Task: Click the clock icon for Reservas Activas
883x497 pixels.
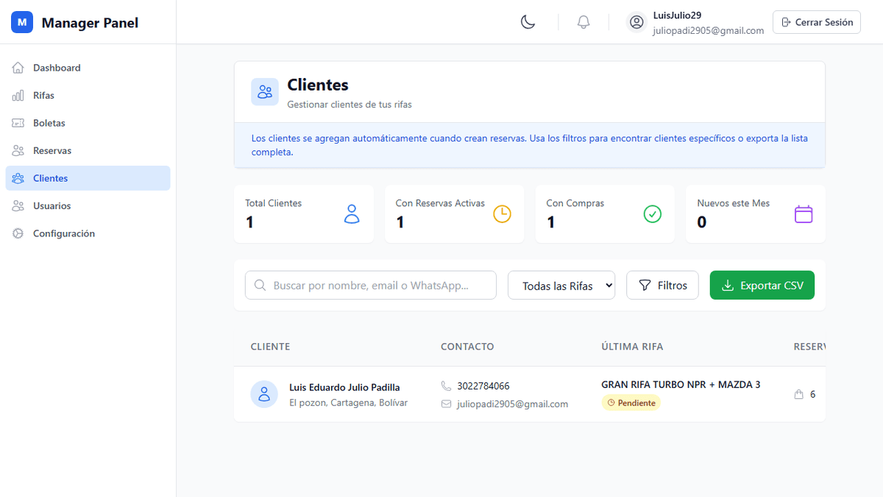Action: [502, 214]
